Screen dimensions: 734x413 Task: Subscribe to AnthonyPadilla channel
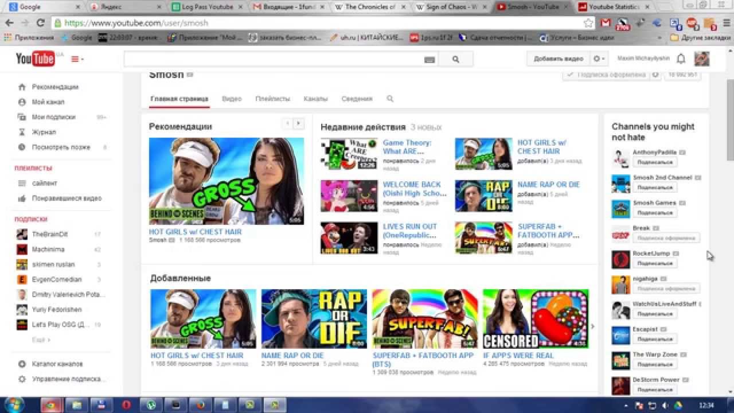tap(654, 162)
